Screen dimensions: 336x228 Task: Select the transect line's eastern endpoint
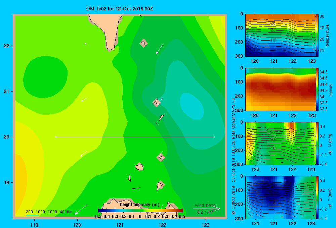pos(214,137)
